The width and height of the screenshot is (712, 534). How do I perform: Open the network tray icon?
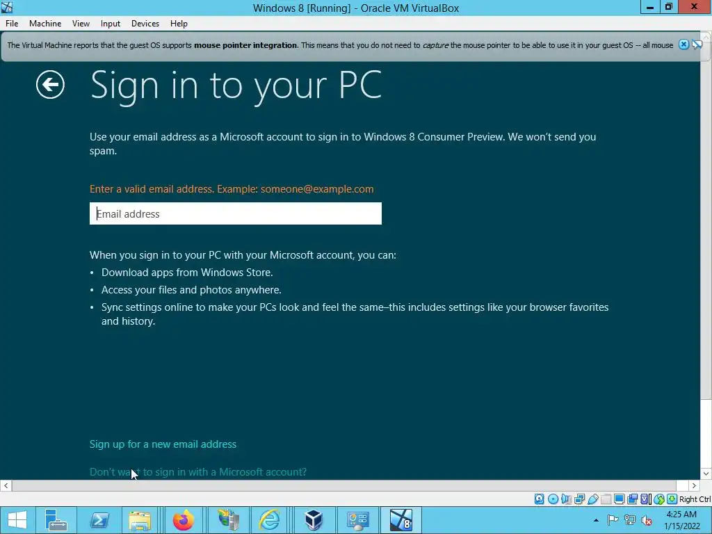point(630,520)
